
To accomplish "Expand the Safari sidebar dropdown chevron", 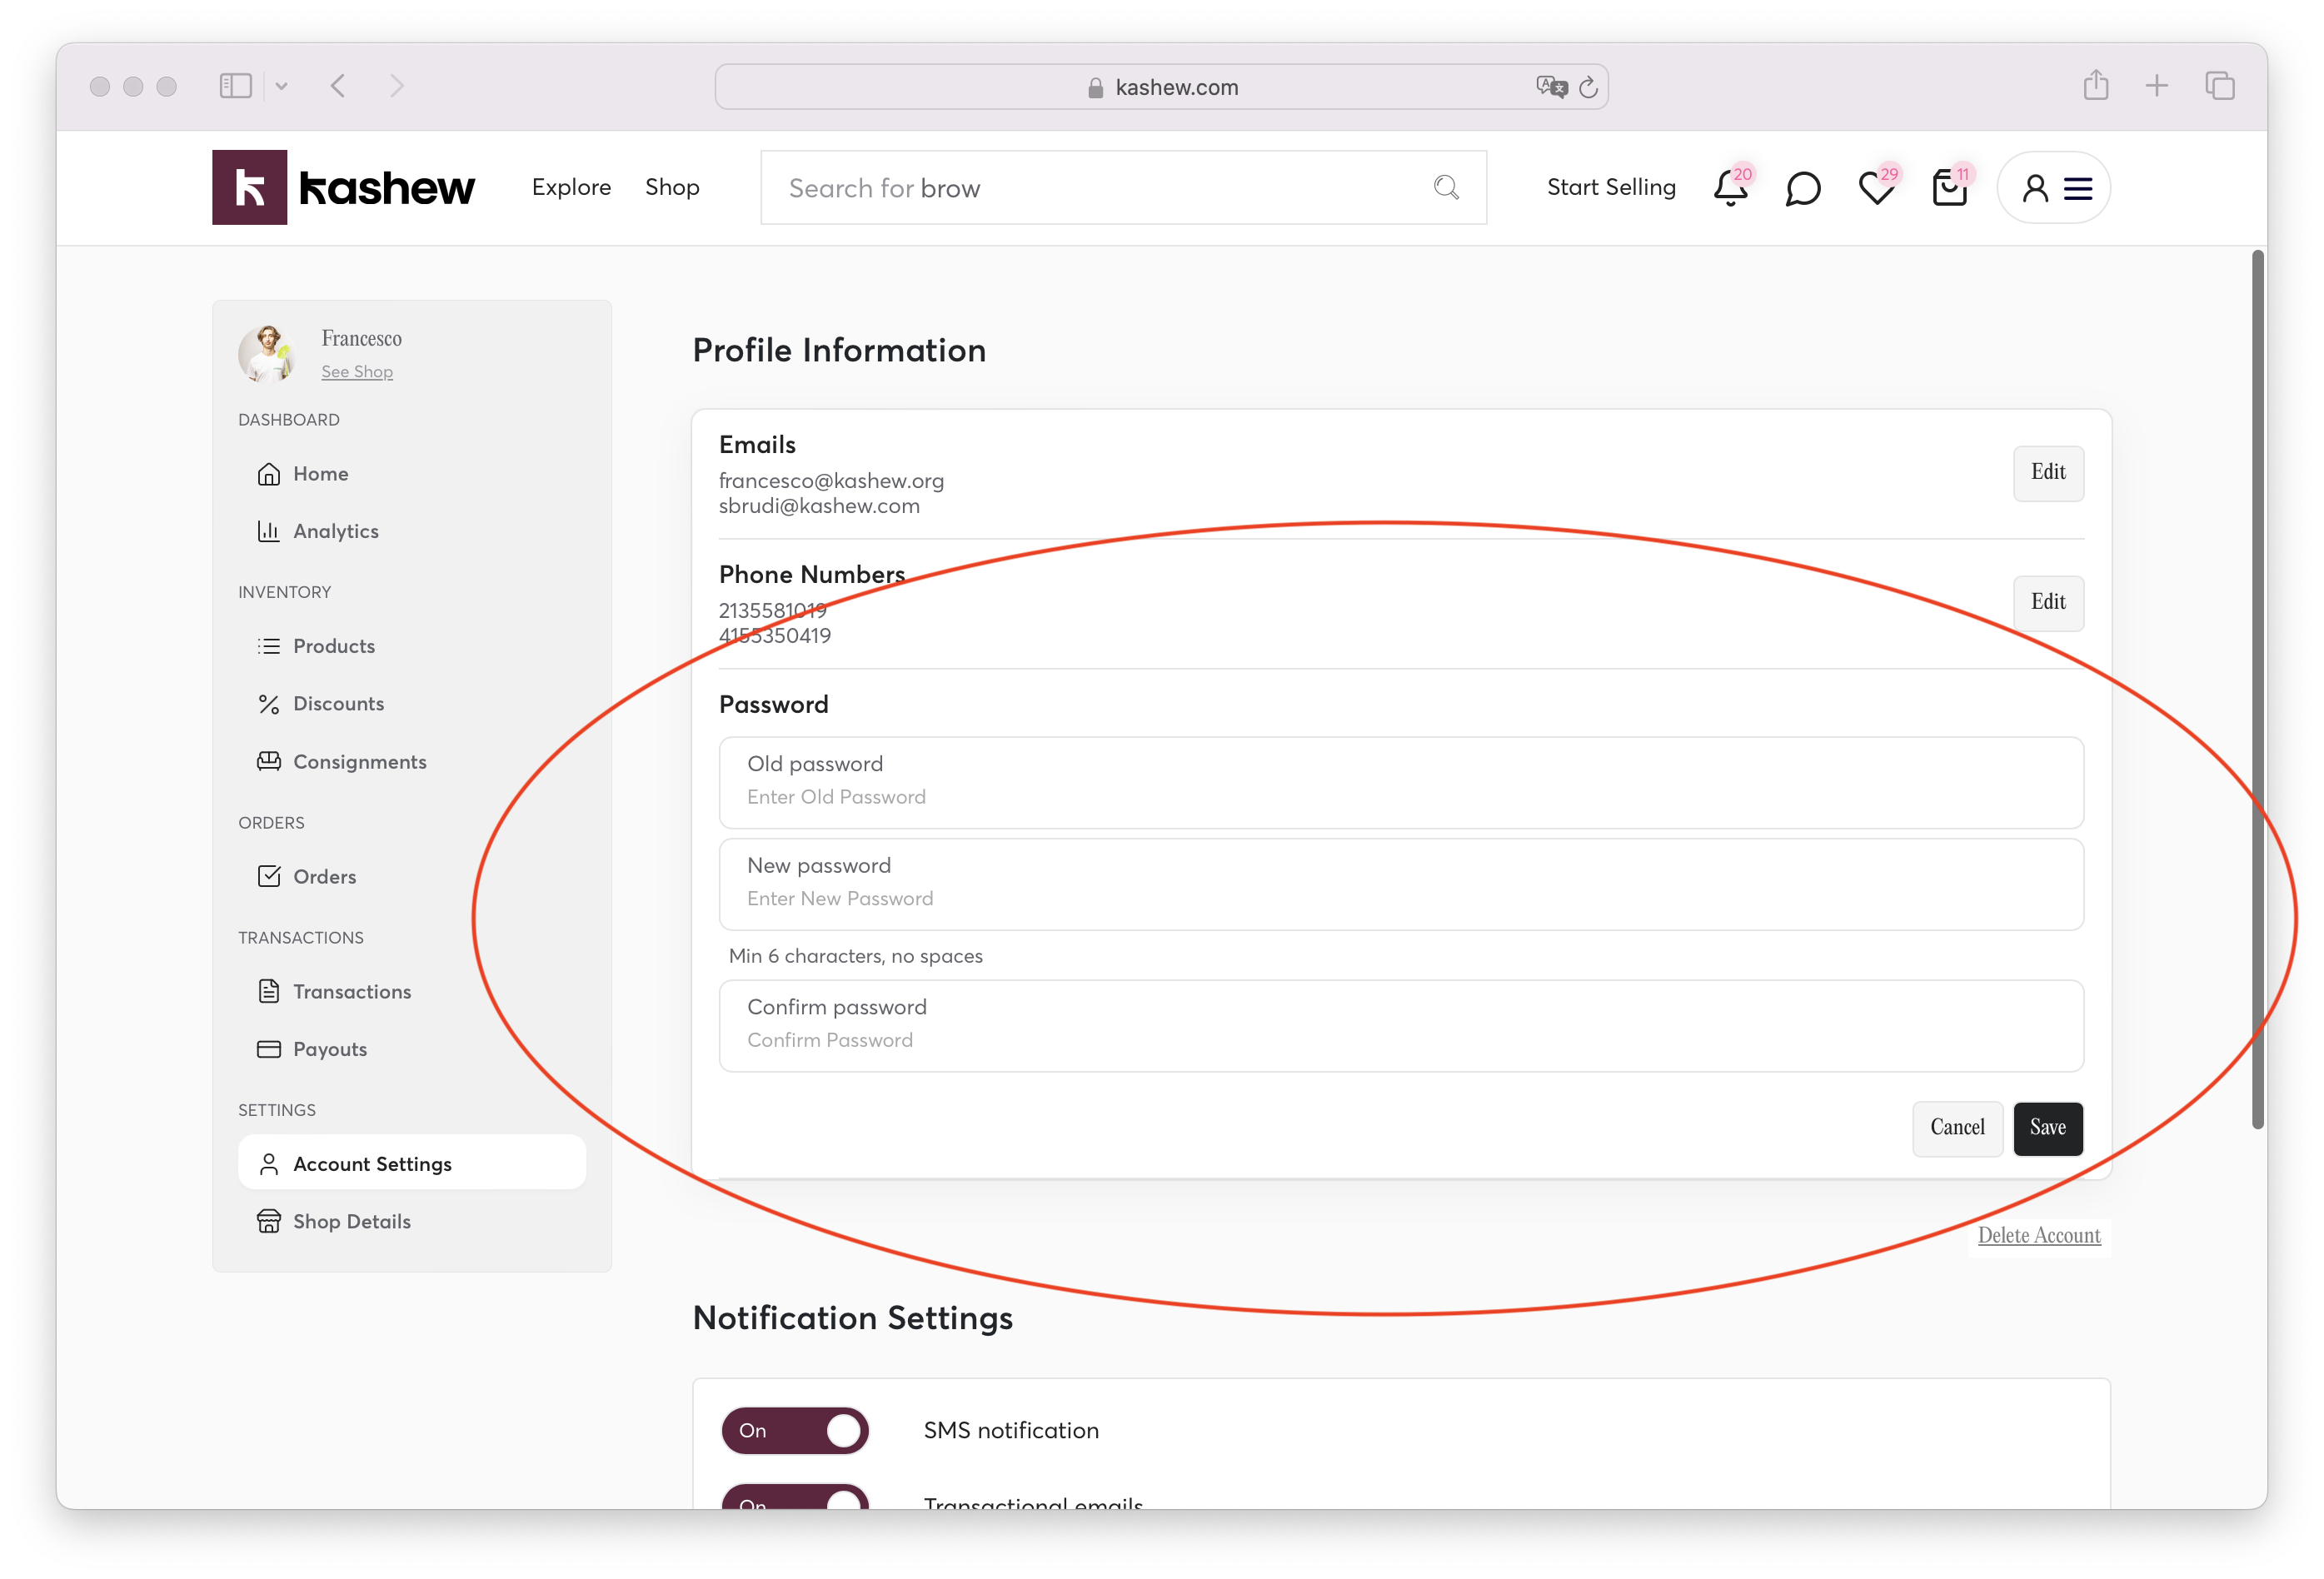I will pos(282,87).
